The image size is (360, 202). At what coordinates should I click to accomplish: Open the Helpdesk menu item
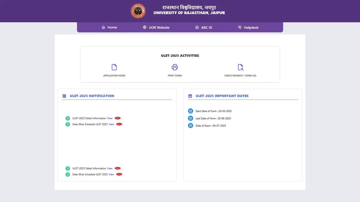(251, 27)
